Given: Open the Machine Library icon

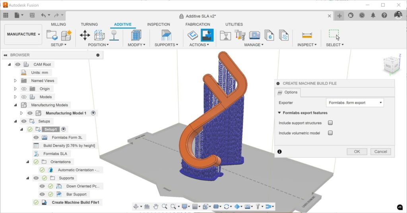Looking at the screenshot, I should tap(254, 35).
